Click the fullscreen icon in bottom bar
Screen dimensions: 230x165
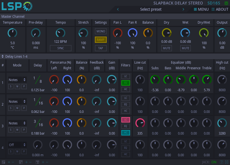(x=227, y=162)
